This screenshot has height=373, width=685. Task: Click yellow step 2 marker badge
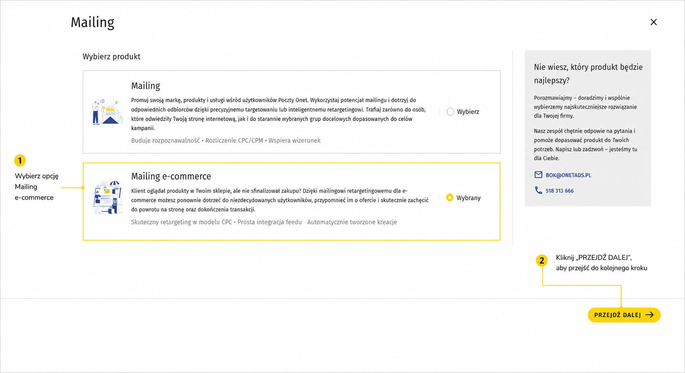(x=542, y=261)
